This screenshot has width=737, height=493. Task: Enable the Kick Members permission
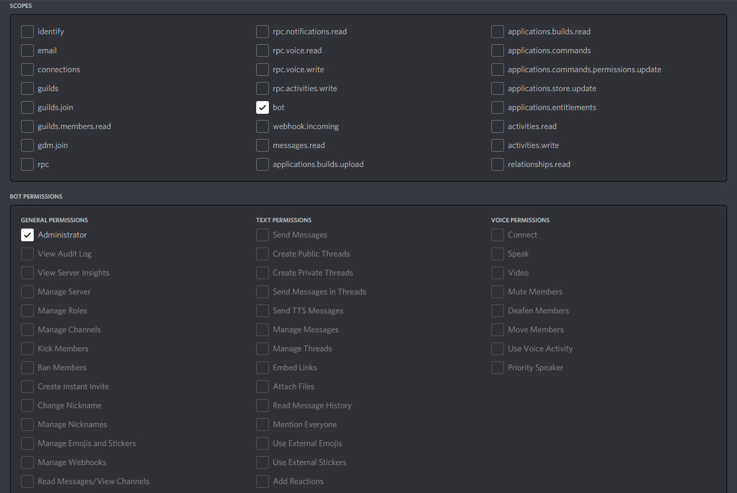tap(27, 349)
